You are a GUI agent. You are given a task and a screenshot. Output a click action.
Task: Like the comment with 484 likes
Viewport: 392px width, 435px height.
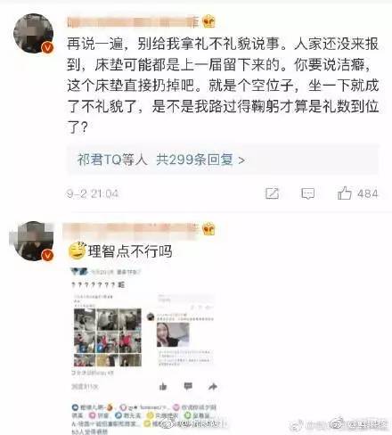345,193
